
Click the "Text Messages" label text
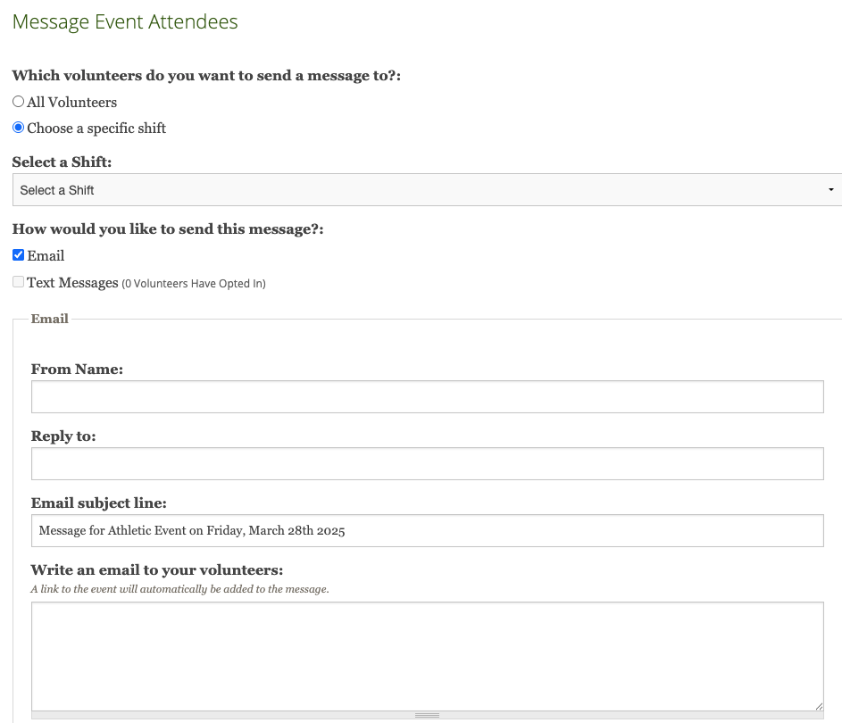pos(72,282)
